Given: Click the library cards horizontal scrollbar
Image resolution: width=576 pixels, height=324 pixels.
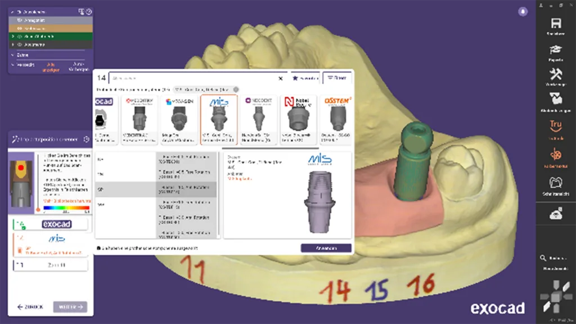Looking at the screenshot, I should (x=271, y=148).
